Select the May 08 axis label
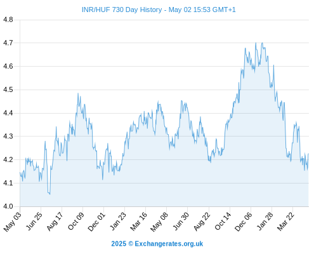This screenshot has width=314, height=254. 159,222
